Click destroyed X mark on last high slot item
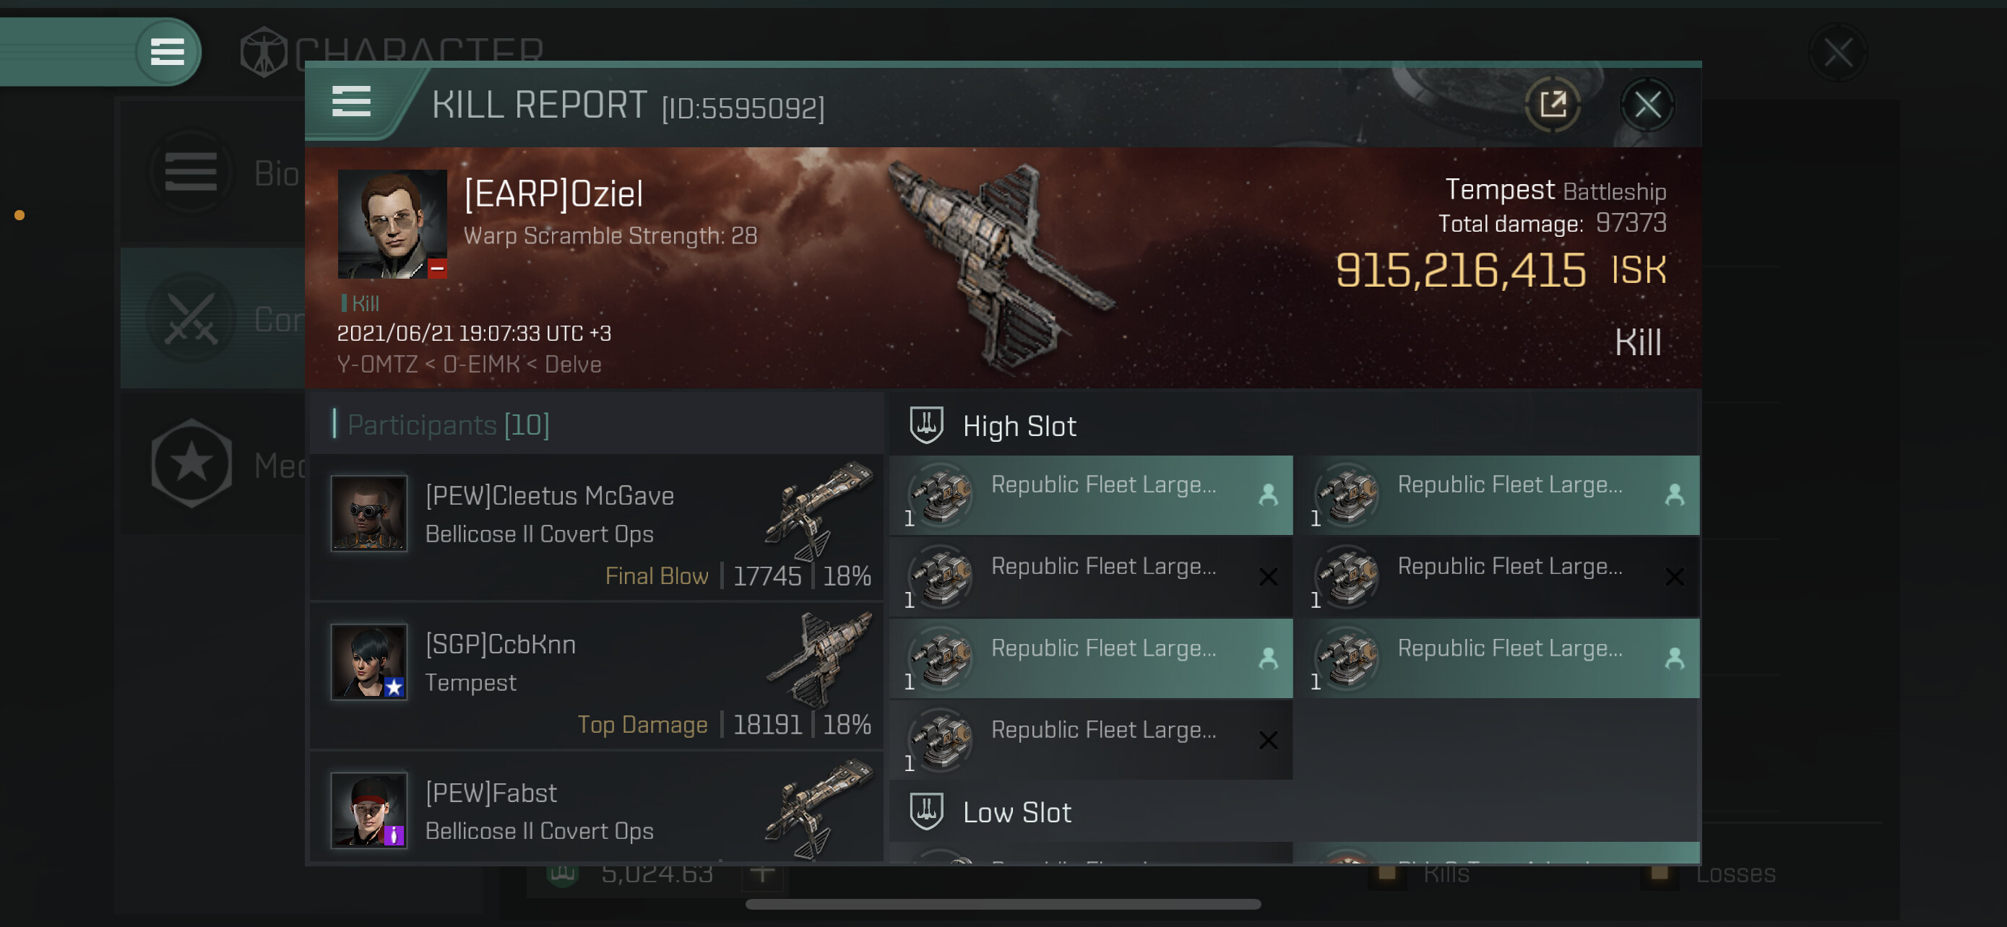 [1269, 739]
